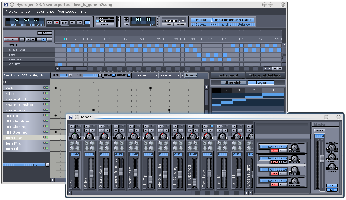346x200 pixels.
Task: Open the Instrumenten Rack
Action: click(233, 19)
